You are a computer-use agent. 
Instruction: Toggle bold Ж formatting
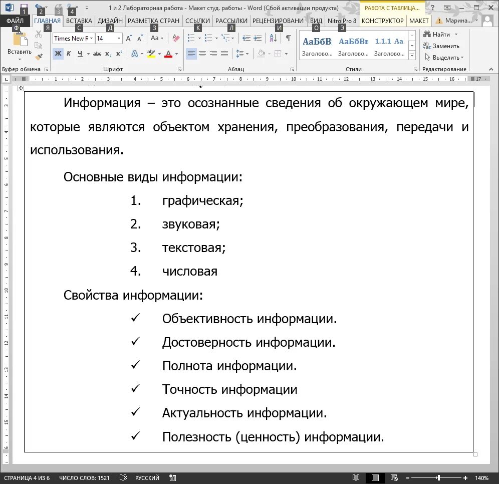pyautogui.click(x=58, y=54)
